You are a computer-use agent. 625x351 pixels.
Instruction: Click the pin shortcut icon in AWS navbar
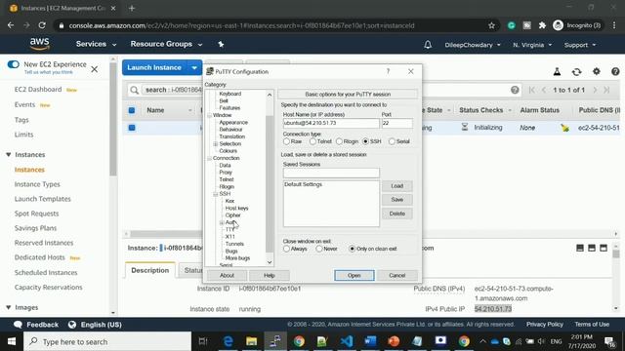click(221, 44)
